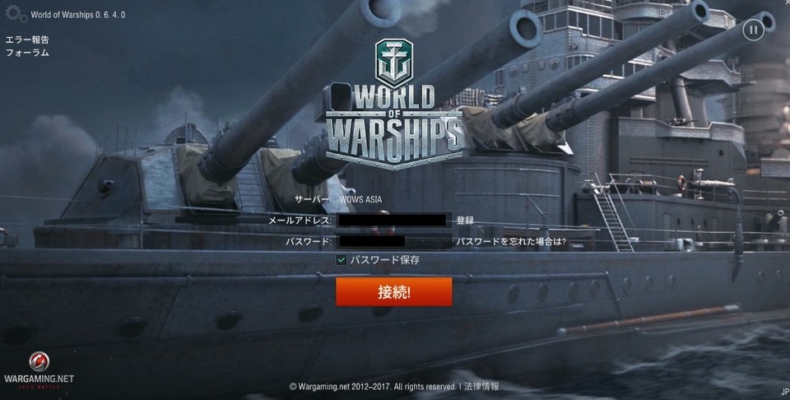The width and height of the screenshot is (790, 400).
Task: Click the Wargaming.net round logo icon
Action: [39, 361]
